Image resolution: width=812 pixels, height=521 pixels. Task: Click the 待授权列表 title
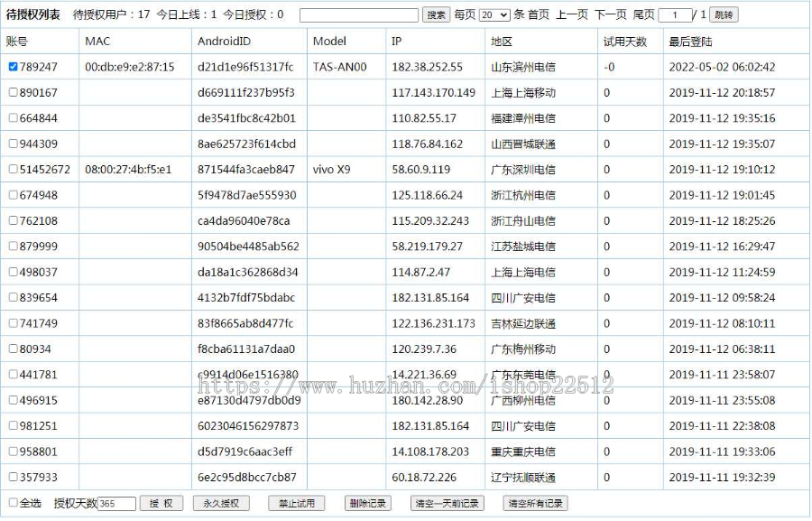[x=33, y=14]
